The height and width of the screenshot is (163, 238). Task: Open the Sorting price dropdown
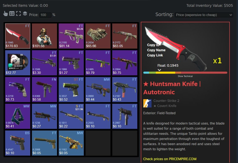(204, 15)
